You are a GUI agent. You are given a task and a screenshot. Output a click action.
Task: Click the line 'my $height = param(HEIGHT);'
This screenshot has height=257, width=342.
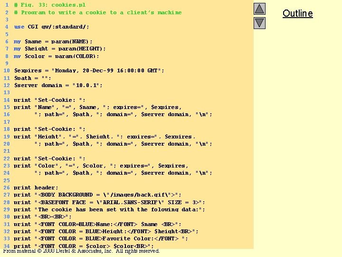click(x=59, y=49)
